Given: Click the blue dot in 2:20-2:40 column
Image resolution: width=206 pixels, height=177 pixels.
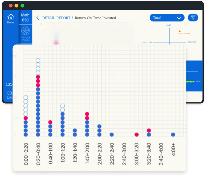Looking at the screenshot, I should 112,135.
